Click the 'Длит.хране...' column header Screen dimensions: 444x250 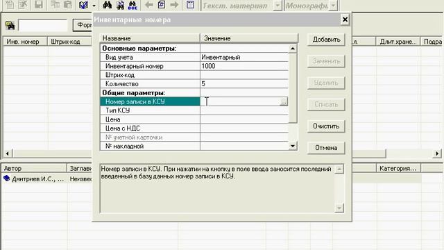pos(398,42)
